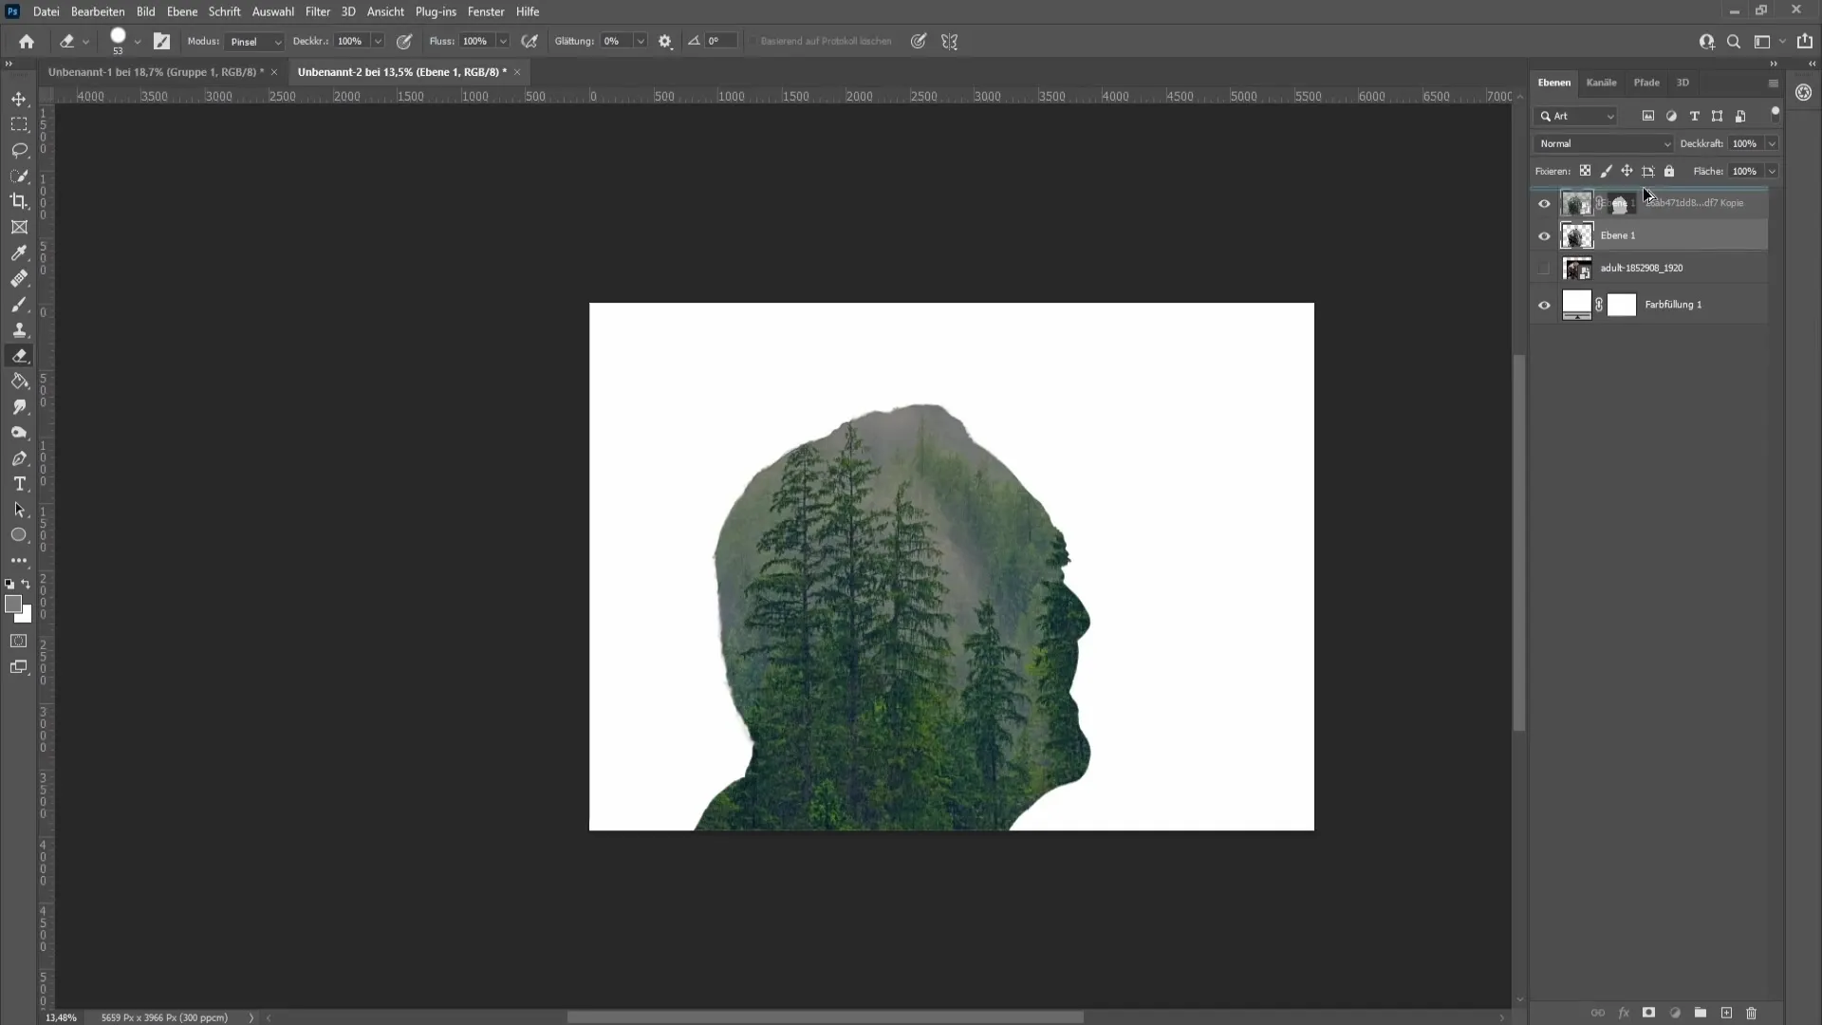Image resolution: width=1822 pixels, height=1025 pixels.
Task: Toggle visibility of Farbfüllung 1 layer
Action: click(1544, 304)
